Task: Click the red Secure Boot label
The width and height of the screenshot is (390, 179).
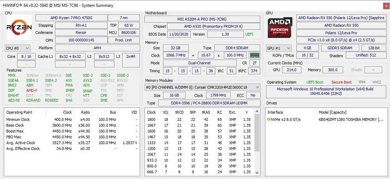Action: click(x=341, y=82)
